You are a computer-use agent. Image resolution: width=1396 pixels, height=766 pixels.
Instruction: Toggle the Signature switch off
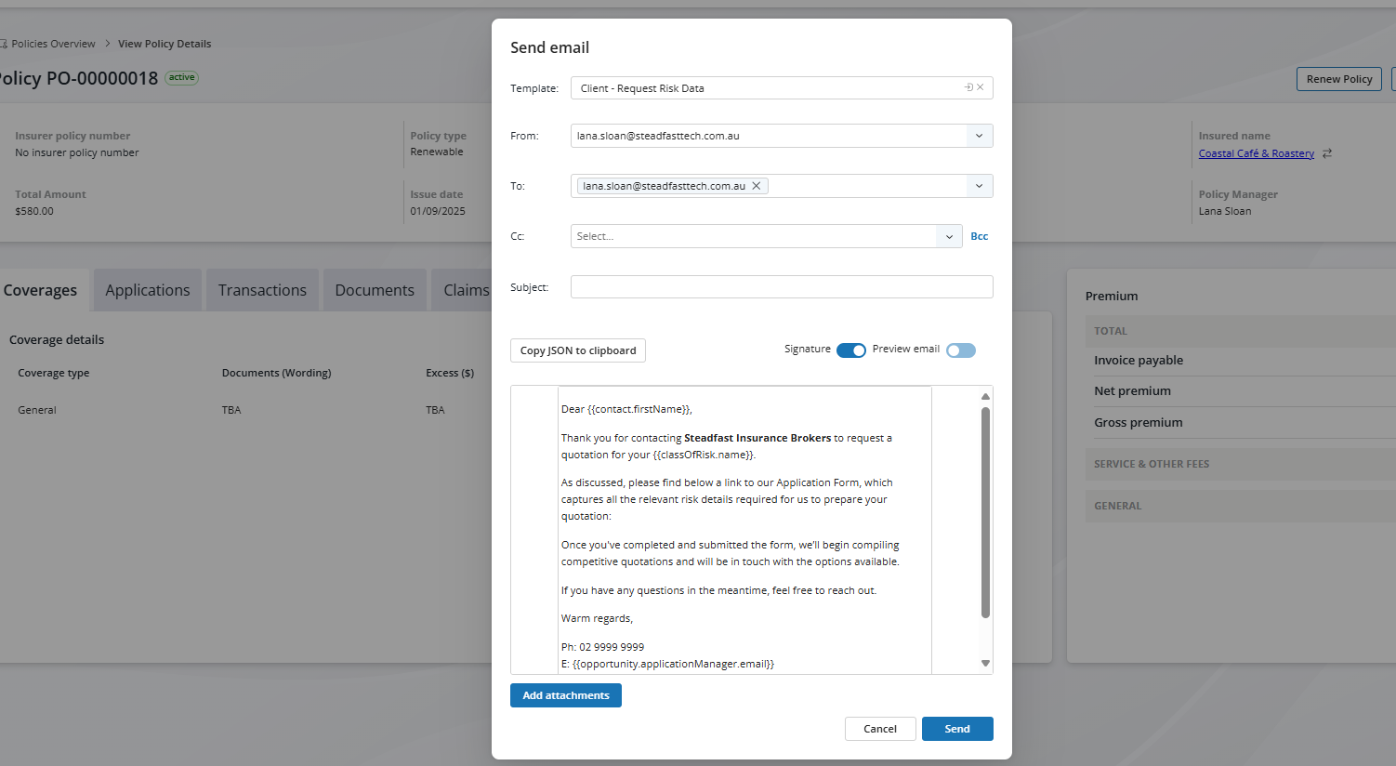(850, 350)
